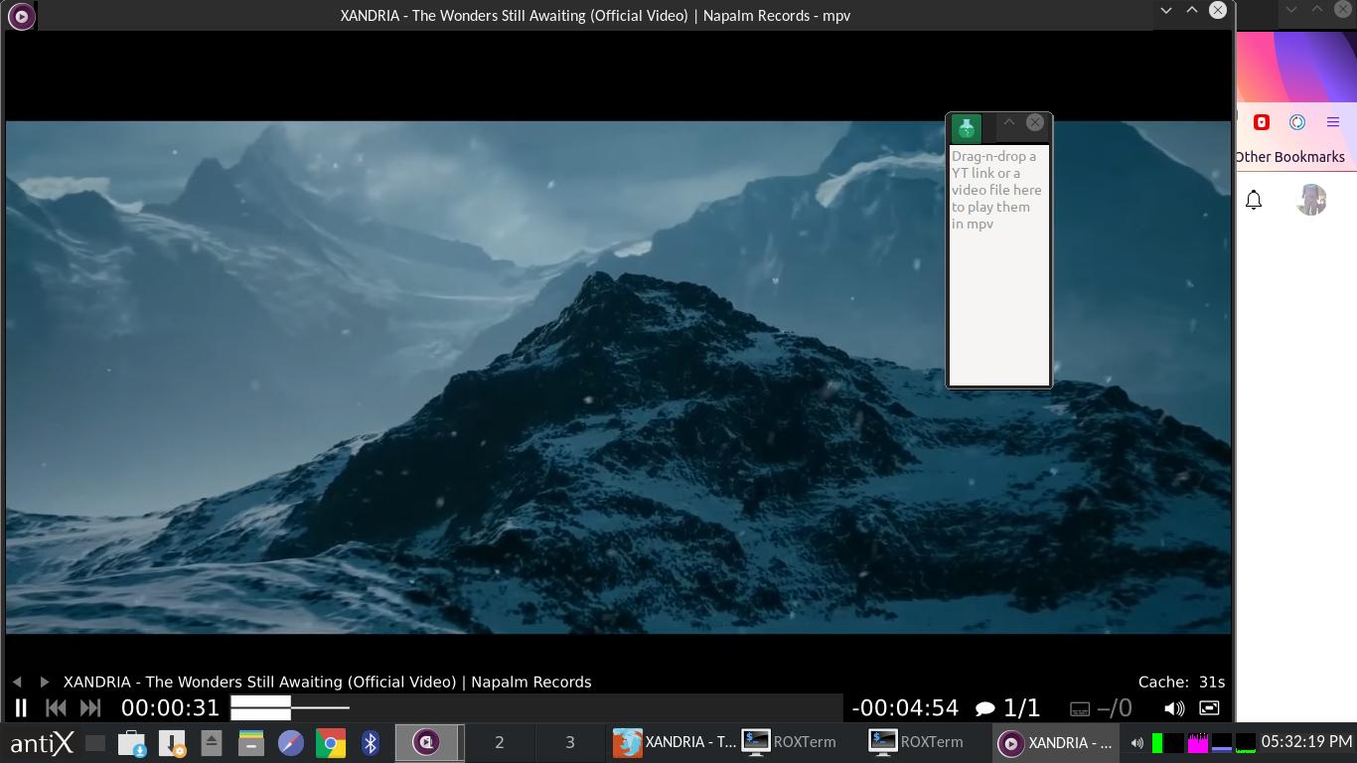Open antiX start menu
1357x763 pixels.
coord(42,742)
